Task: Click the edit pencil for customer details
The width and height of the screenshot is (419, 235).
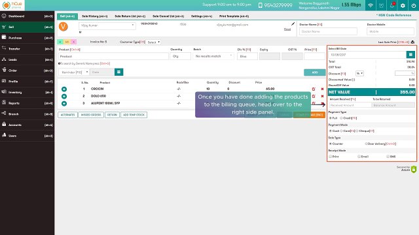Action: click(x=293, y=24)
